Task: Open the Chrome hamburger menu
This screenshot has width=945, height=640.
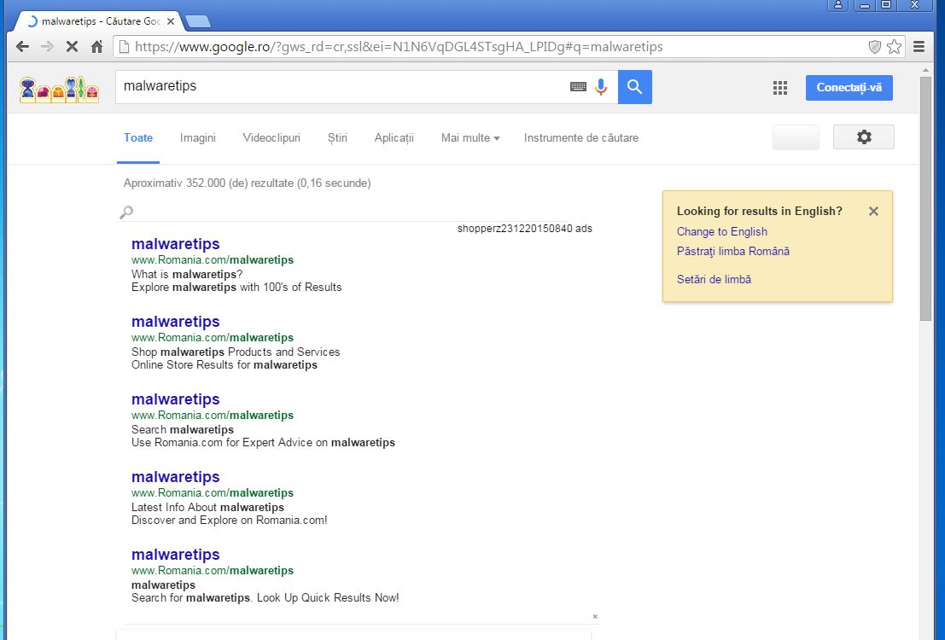Action: (919, 46)
